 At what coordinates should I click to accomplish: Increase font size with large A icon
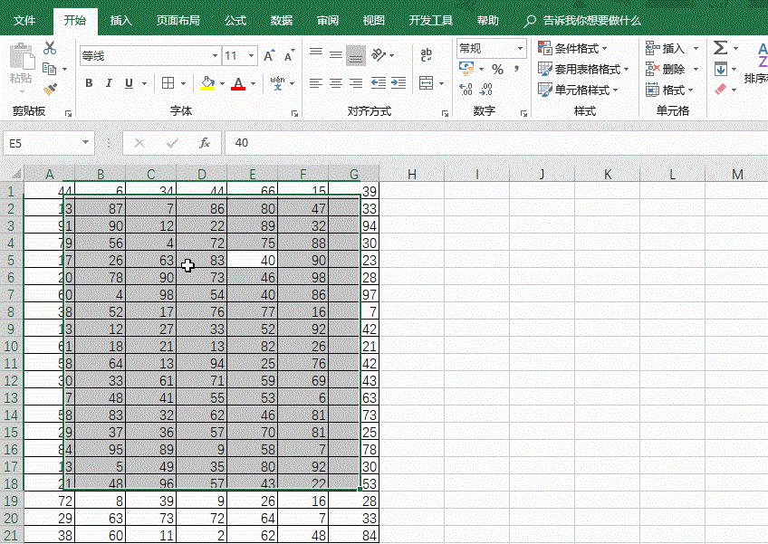[x=269, y=56]
